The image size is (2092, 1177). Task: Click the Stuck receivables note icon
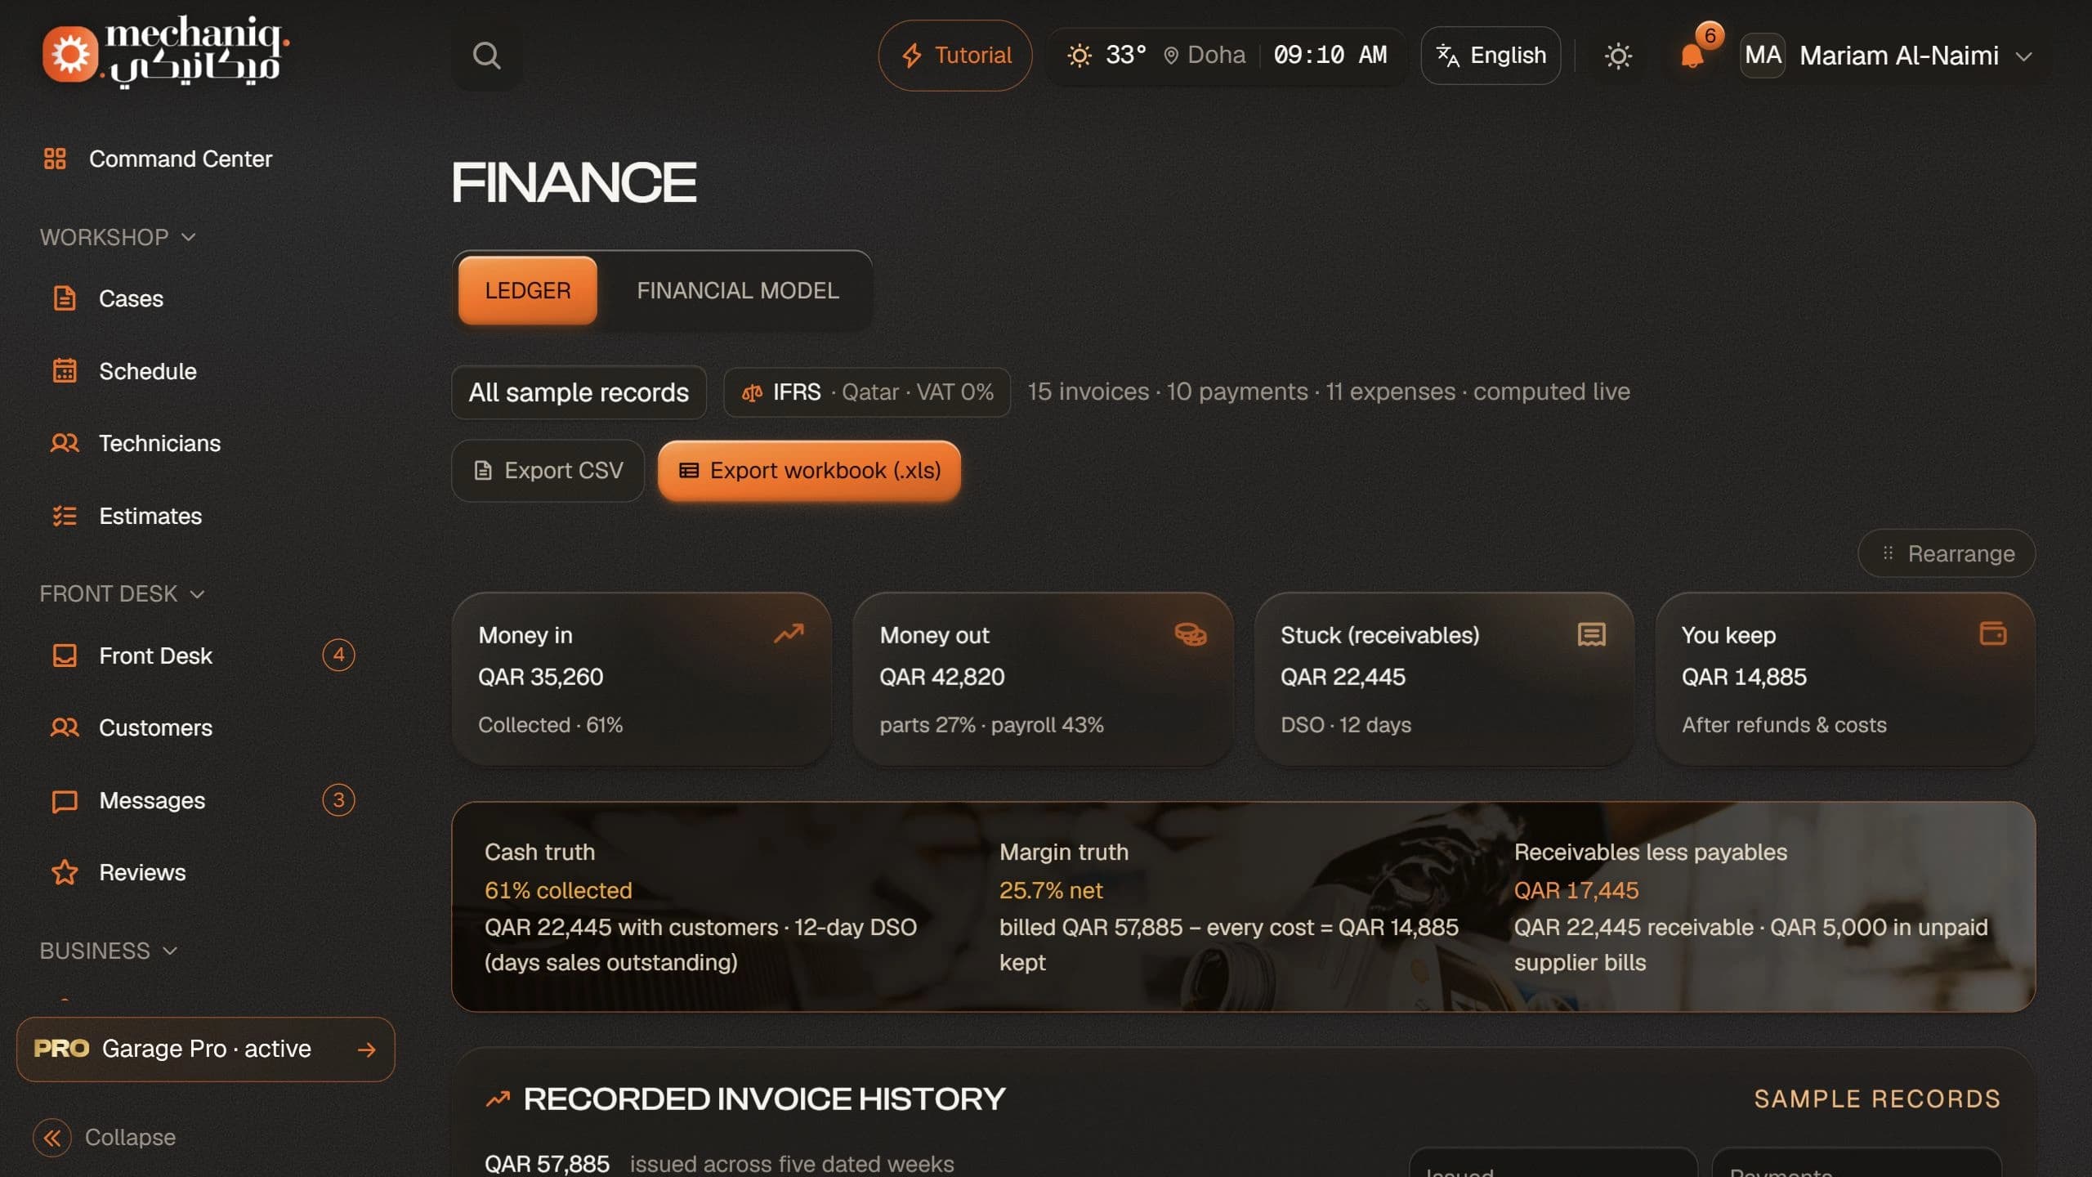coord(1591,633)
